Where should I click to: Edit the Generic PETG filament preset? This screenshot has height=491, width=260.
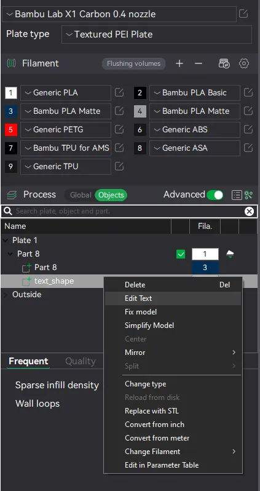click(119, 130)
